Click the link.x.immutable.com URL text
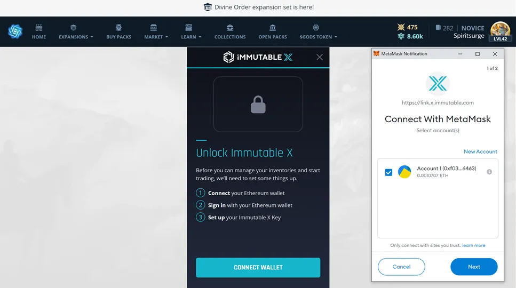This screenshot has width=516, height=288. (x=438, y=102)
